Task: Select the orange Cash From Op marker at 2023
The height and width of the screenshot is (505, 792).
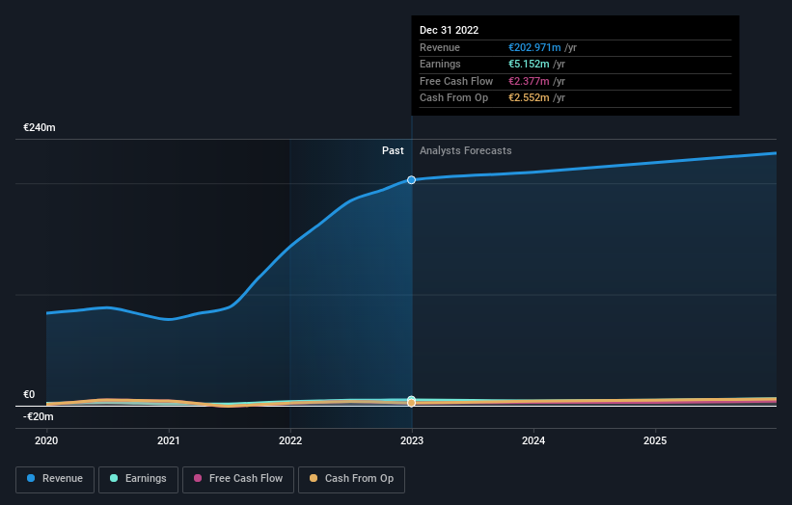Action: [411, 403]
